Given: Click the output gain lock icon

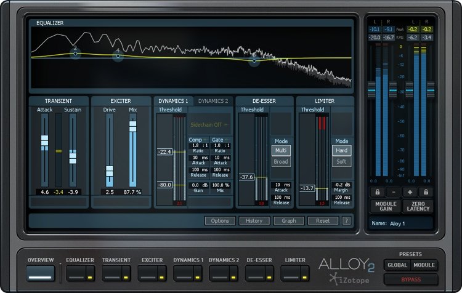Looking at the screenshot, I should 426,192.
